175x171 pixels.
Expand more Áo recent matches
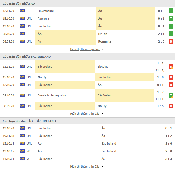(87, 49)
